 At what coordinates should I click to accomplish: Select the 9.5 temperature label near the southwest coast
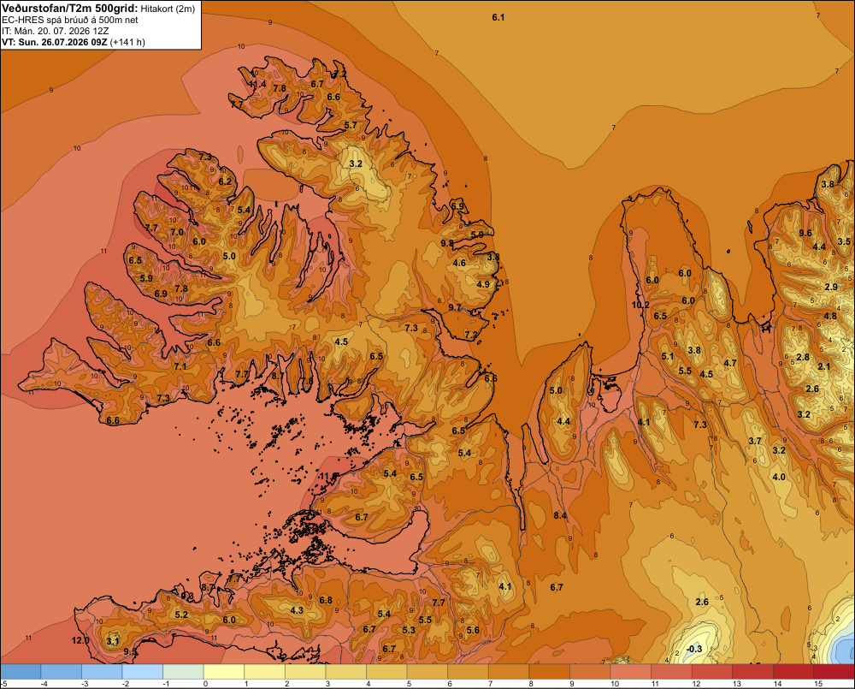tap(130, 651)
